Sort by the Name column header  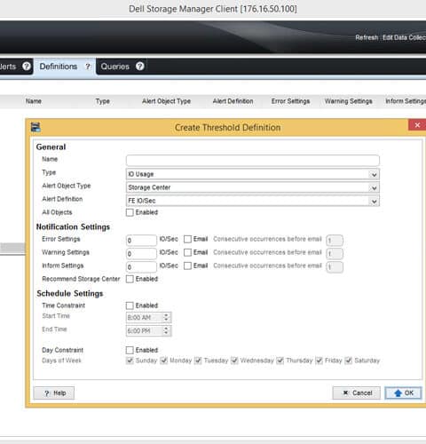point(34,101)
